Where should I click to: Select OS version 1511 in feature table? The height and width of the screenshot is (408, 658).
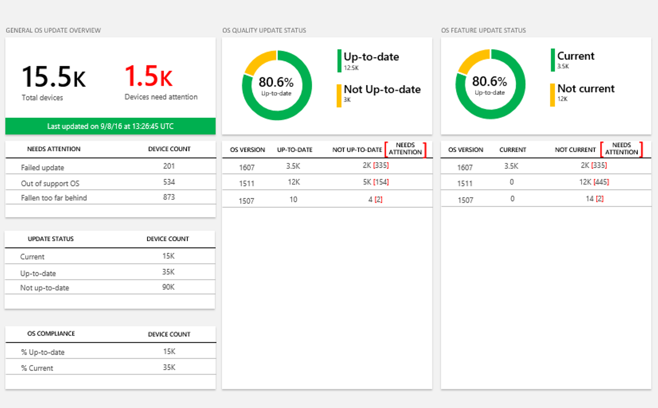tap(465, 183)
